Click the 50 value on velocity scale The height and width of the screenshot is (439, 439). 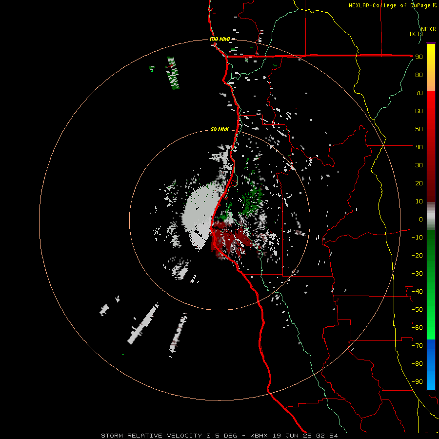coord(419,129)
